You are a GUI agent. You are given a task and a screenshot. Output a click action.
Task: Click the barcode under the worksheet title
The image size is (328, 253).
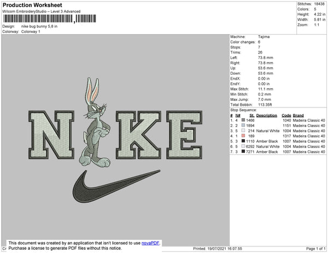click(x=38, y=19)
